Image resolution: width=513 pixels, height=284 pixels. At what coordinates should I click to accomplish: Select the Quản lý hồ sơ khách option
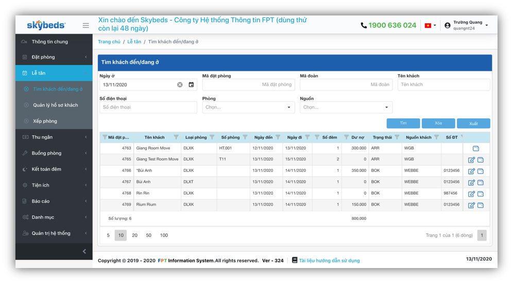point(55,105)
